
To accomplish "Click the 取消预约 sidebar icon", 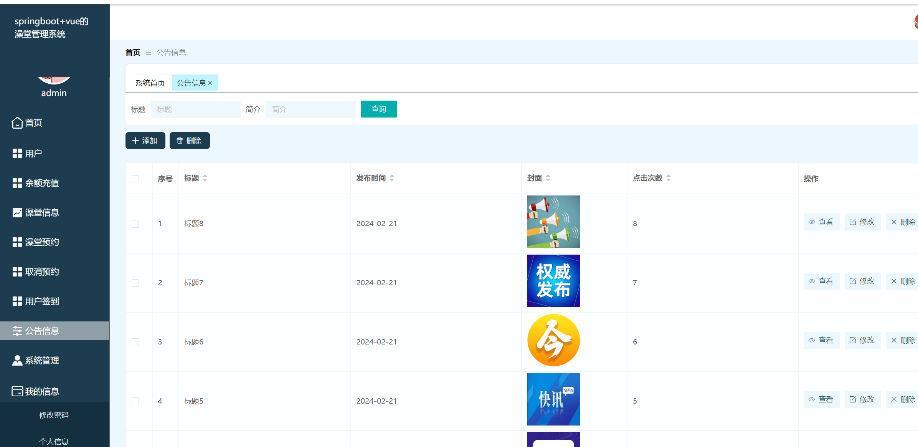I will (17, 272).
